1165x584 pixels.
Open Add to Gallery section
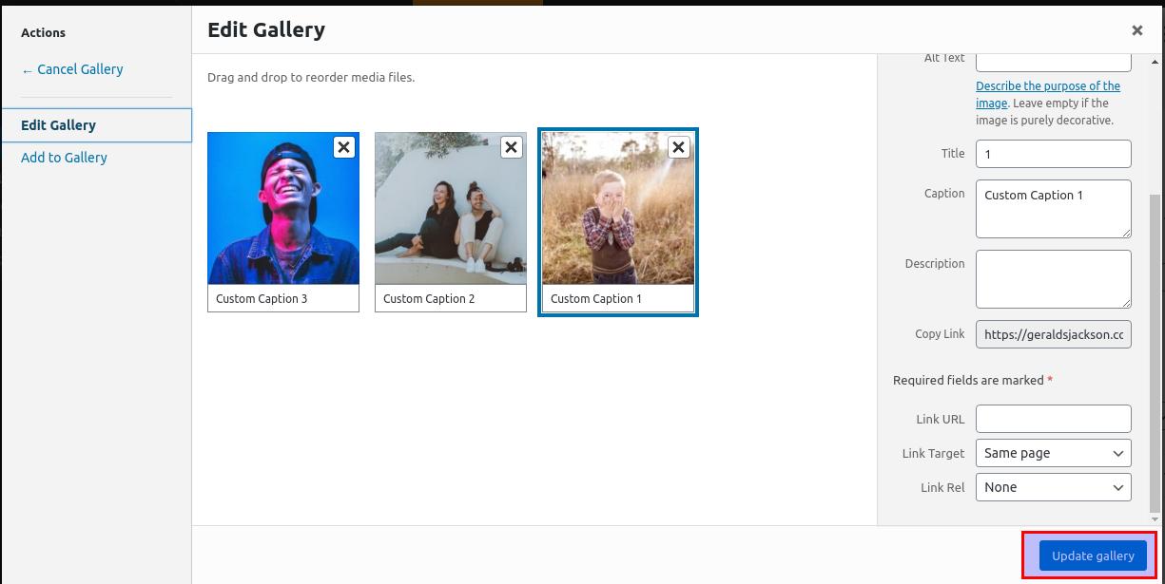coord(64,158)
